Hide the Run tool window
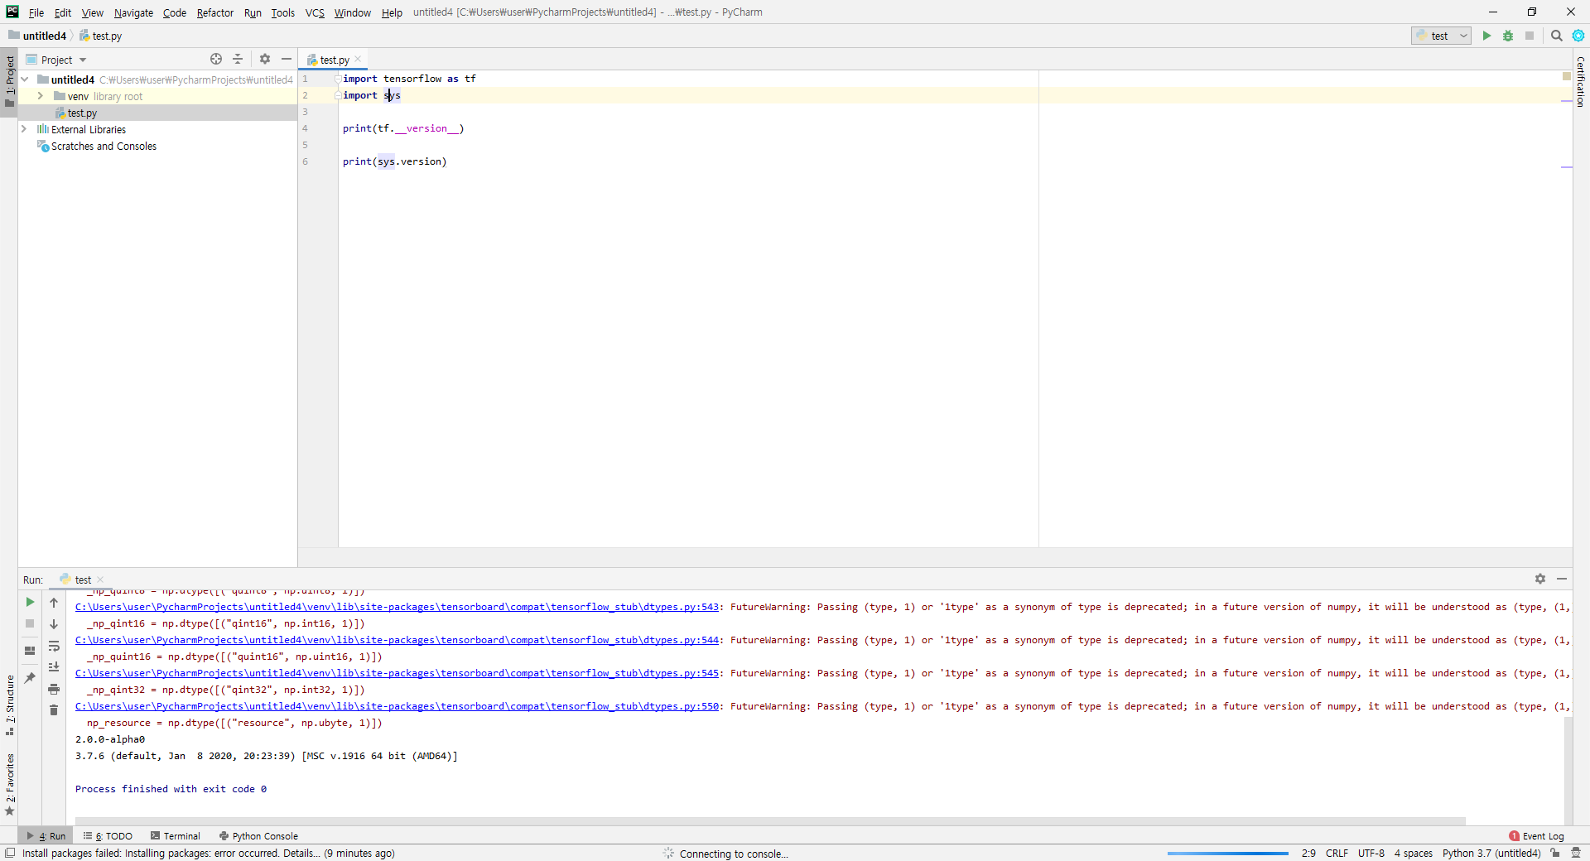 click(1562, 579)
